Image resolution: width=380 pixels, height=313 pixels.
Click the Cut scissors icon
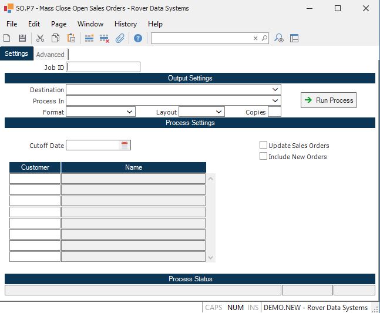coord(40,38)
